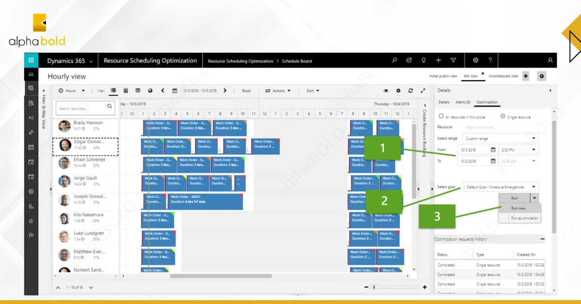
Task: Add a new schedule board tab
Action: pyautogui.click(x=526, y=76)
